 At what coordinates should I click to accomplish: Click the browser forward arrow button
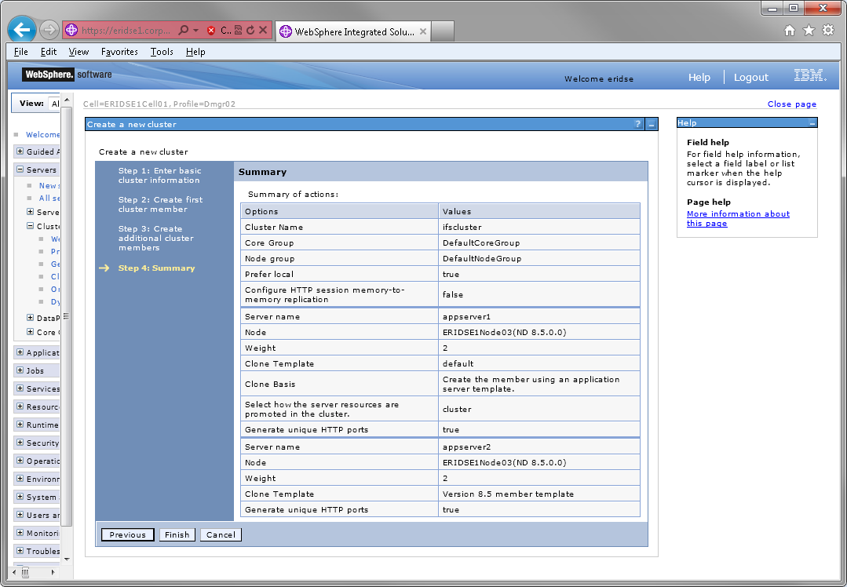49,30
